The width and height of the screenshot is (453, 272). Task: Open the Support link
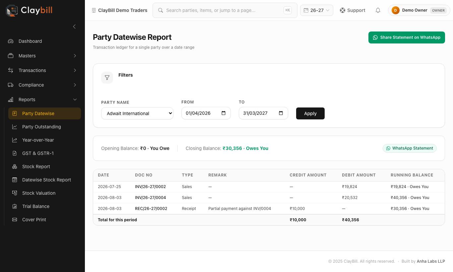pos(353,10)
